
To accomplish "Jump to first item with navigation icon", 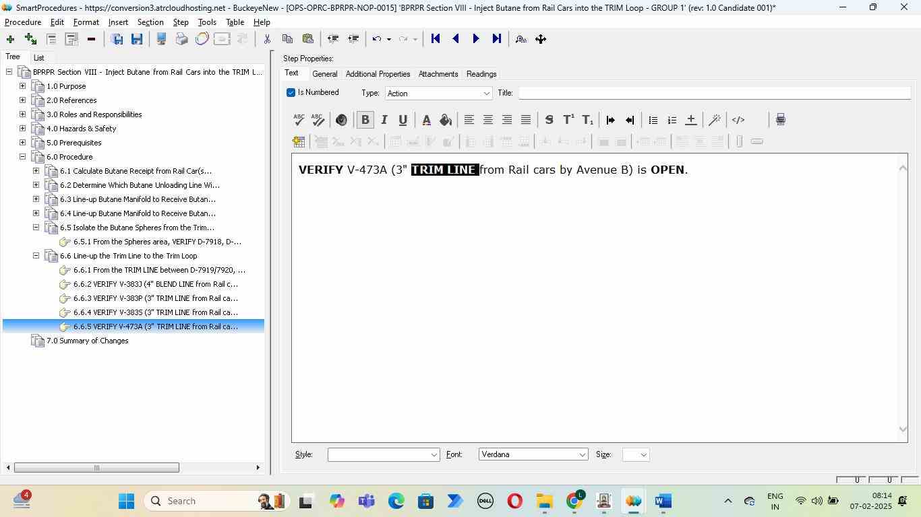I will click(436, 39).
